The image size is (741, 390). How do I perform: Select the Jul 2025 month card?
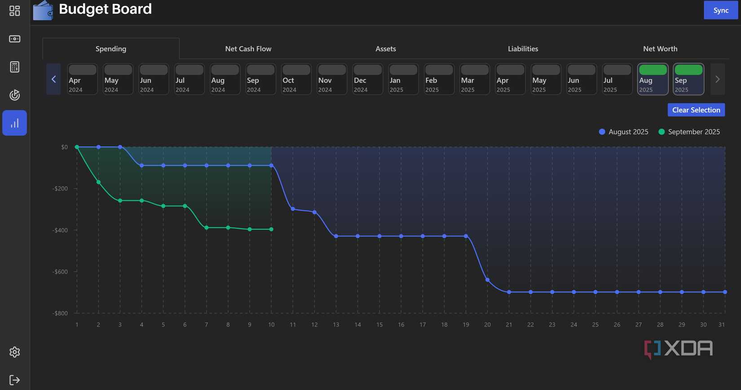[x=617, y=79]
